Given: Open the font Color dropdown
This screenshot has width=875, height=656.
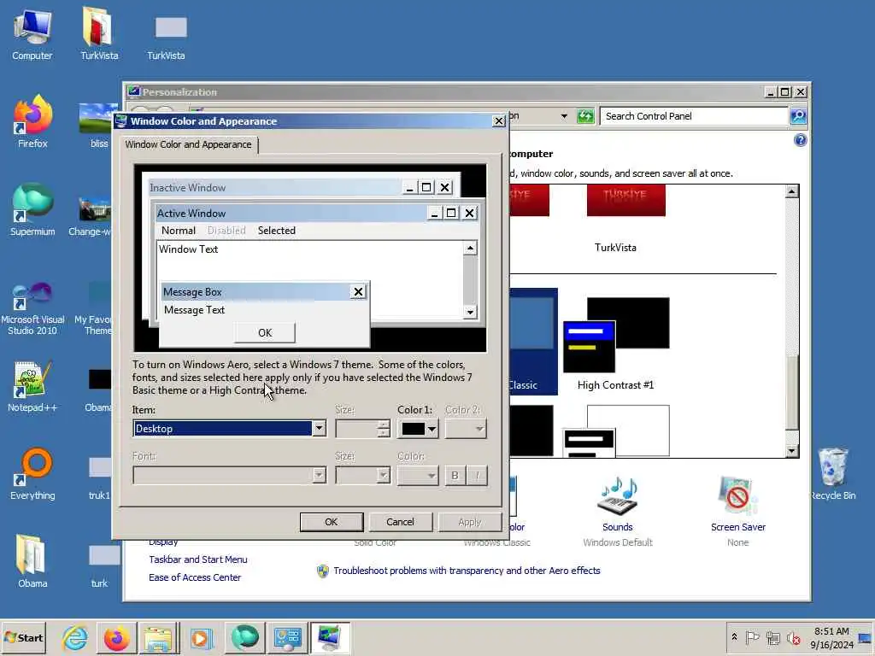Looking at the screenshot, I should tap(418, 475).
